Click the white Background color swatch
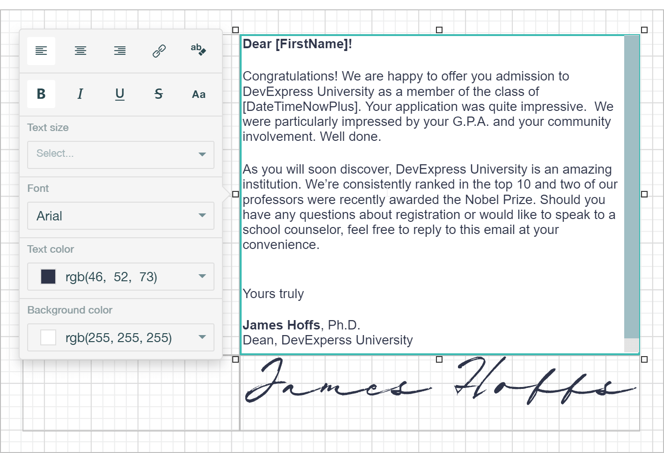The width and height of the screenshot is (664, 453). (48, 337)
